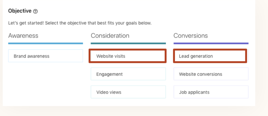Click the purple bar under Conversions
The image size is (268, 116).
211,43
